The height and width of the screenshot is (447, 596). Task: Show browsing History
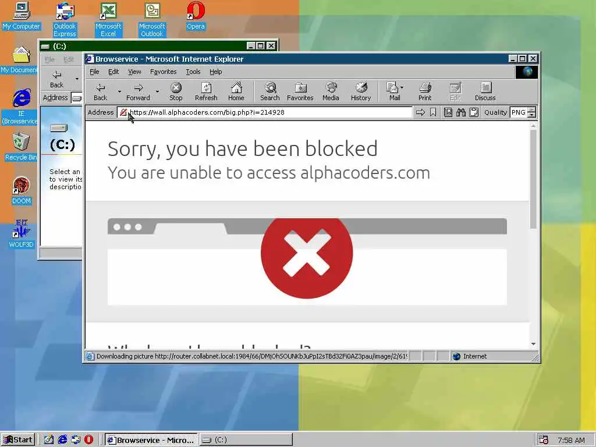click(x=361, y=92)
